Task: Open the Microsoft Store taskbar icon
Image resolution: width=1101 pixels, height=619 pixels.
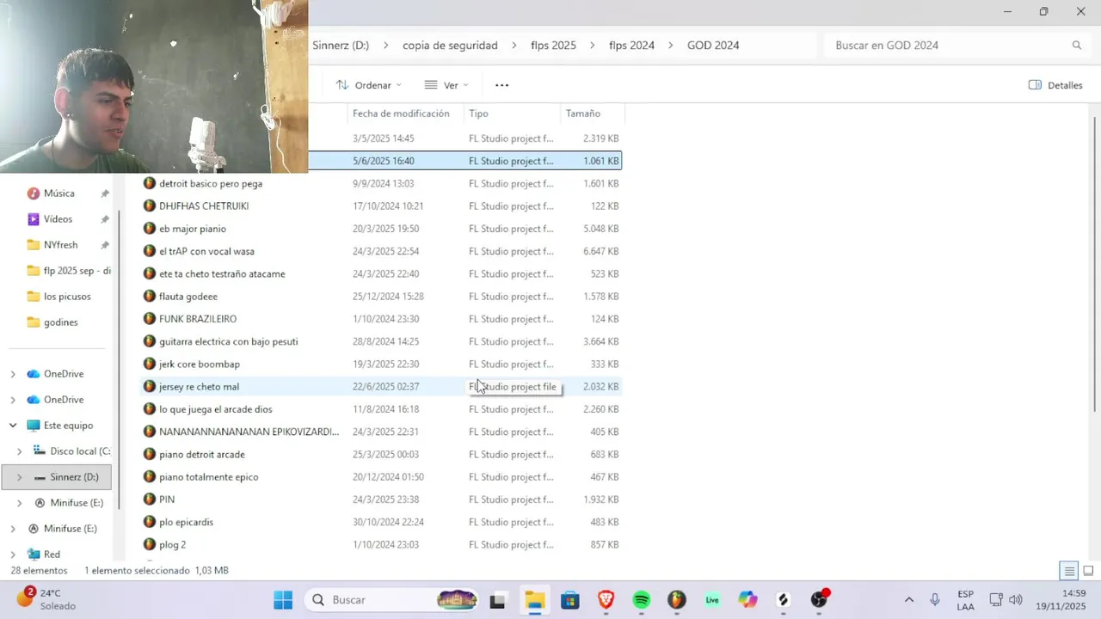Action: 570,600
